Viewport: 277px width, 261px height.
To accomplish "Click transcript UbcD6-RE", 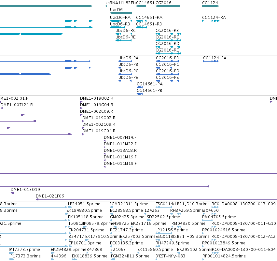I will point(123,40).
